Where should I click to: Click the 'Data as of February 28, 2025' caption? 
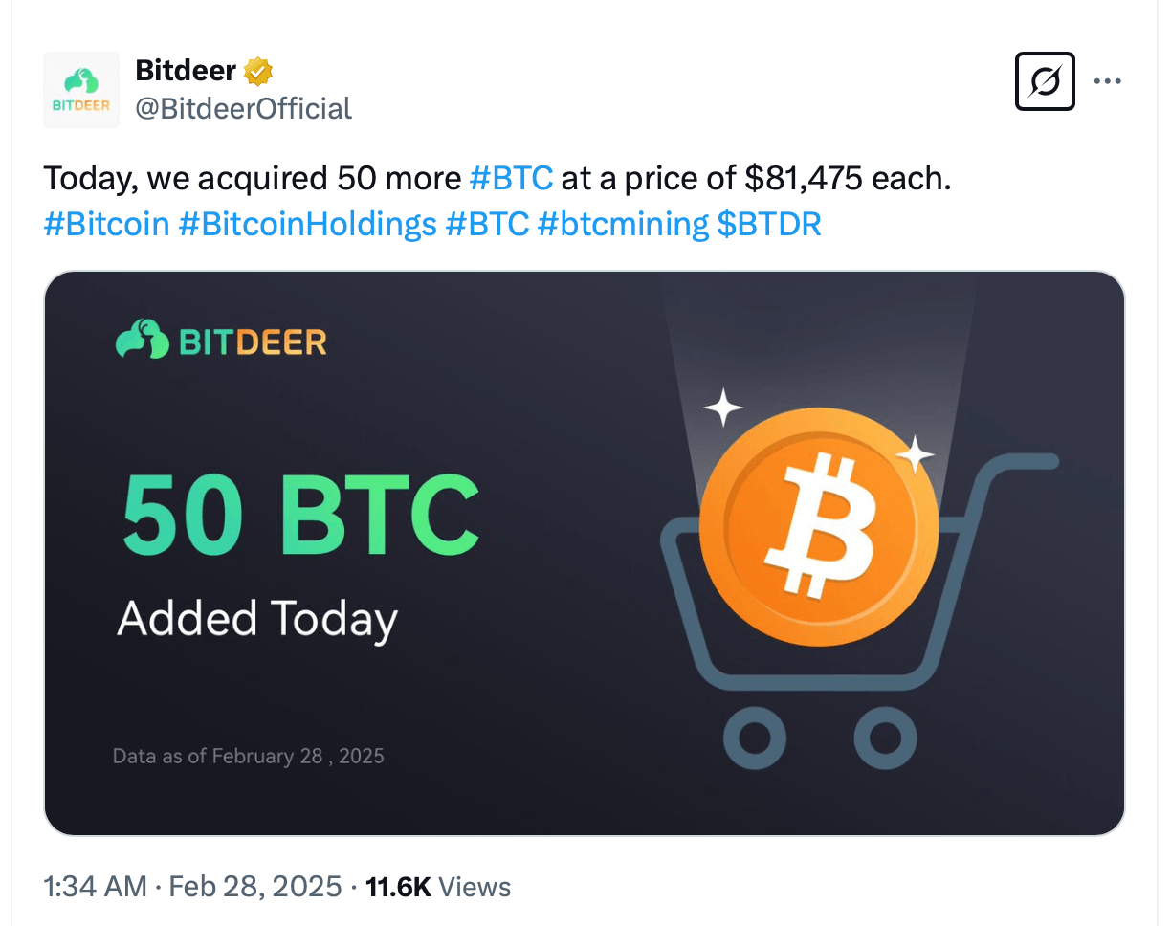click(x=247, y=756)
